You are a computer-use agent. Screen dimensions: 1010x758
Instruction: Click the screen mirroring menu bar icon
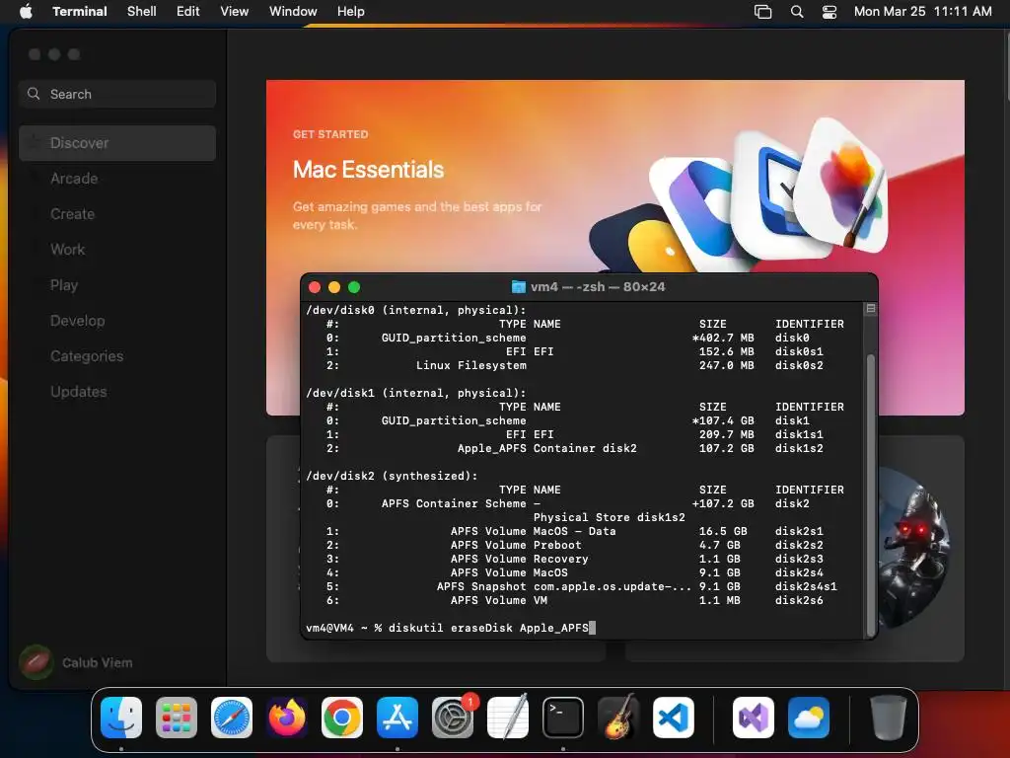pos(762,11)
